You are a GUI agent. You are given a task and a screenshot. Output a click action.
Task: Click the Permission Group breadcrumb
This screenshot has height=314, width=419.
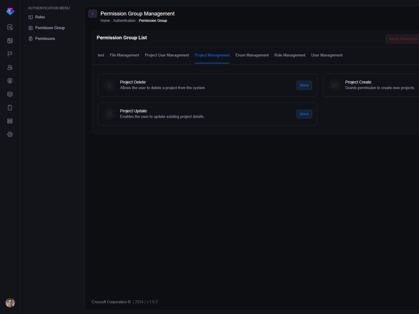153,21
